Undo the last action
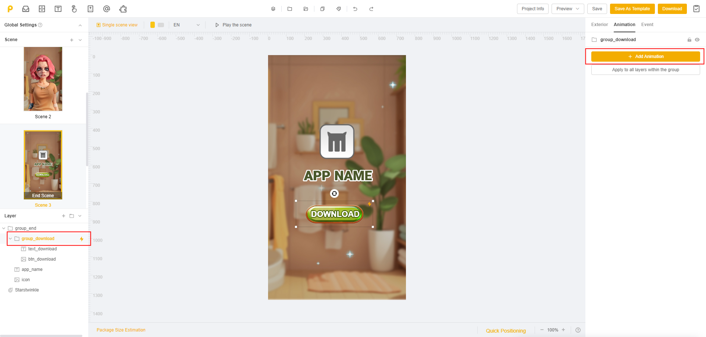This screenshot has height=337, width=706. (355, 9)
